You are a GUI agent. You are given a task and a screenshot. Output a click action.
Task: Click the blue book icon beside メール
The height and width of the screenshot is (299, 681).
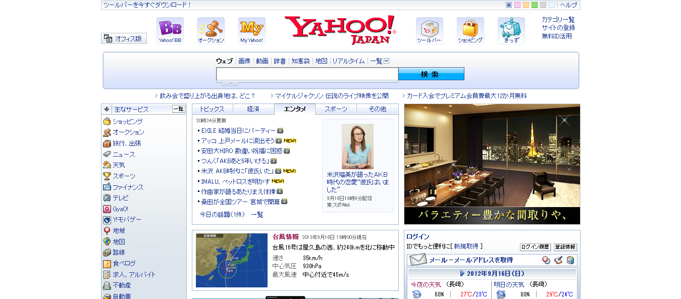coord(570,260)
